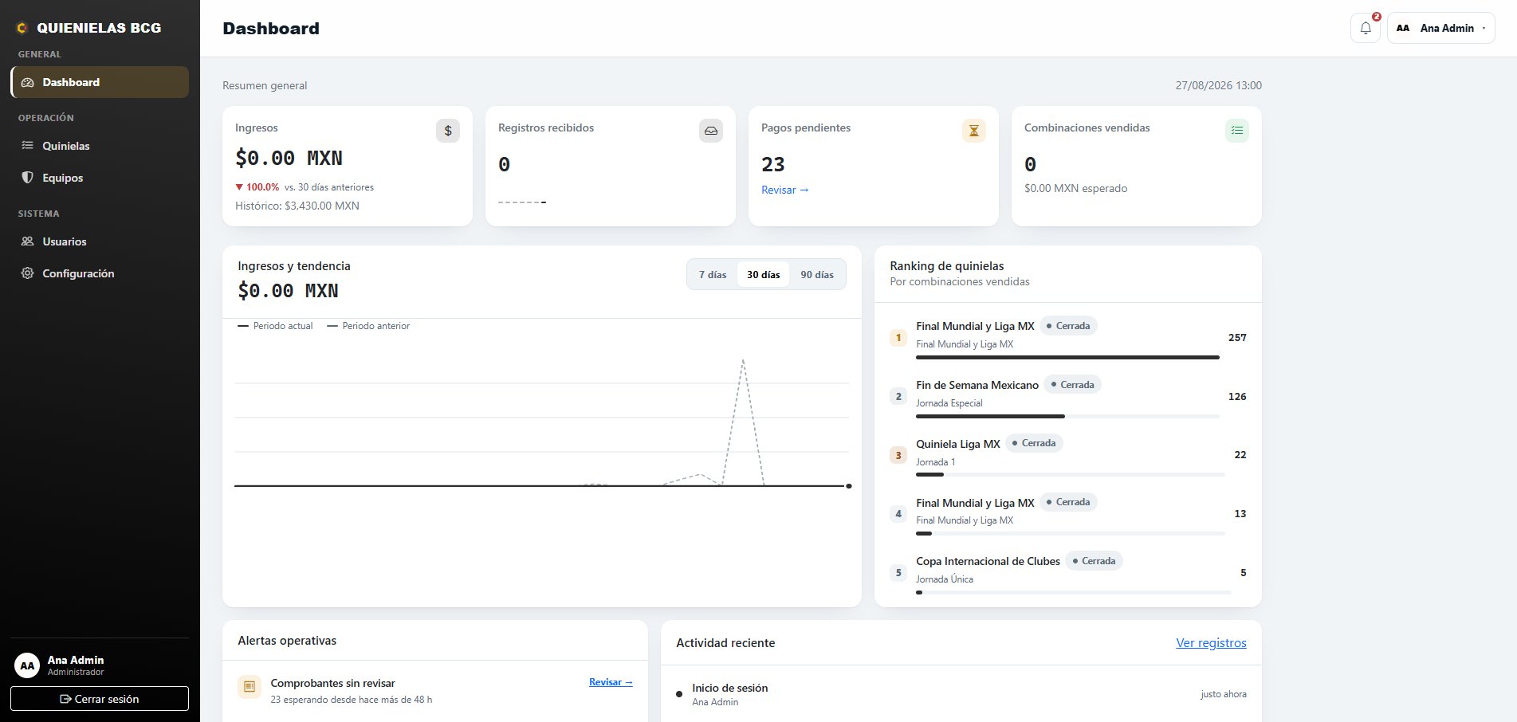Click the AA avatar in the sidebar footer

(x=27, y=665)
